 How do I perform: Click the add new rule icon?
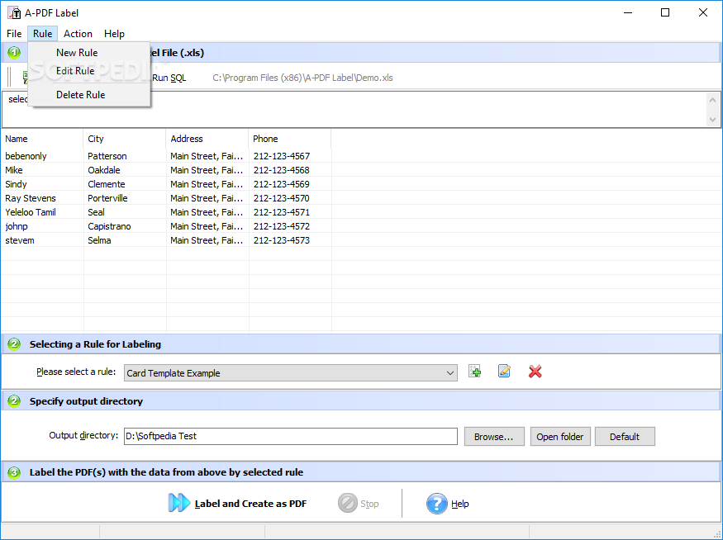[x=474, y=372]
